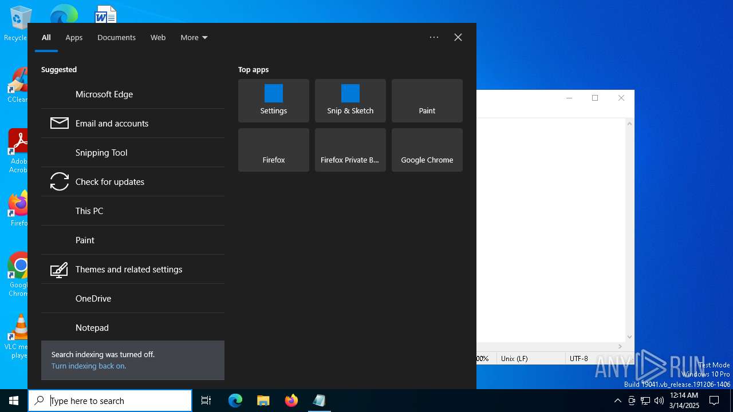
Task: Switch to the Notepad taskbar icon
Action: coord(320,401)
